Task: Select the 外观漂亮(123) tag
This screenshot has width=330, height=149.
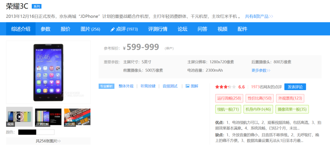Action: [290, 98]
